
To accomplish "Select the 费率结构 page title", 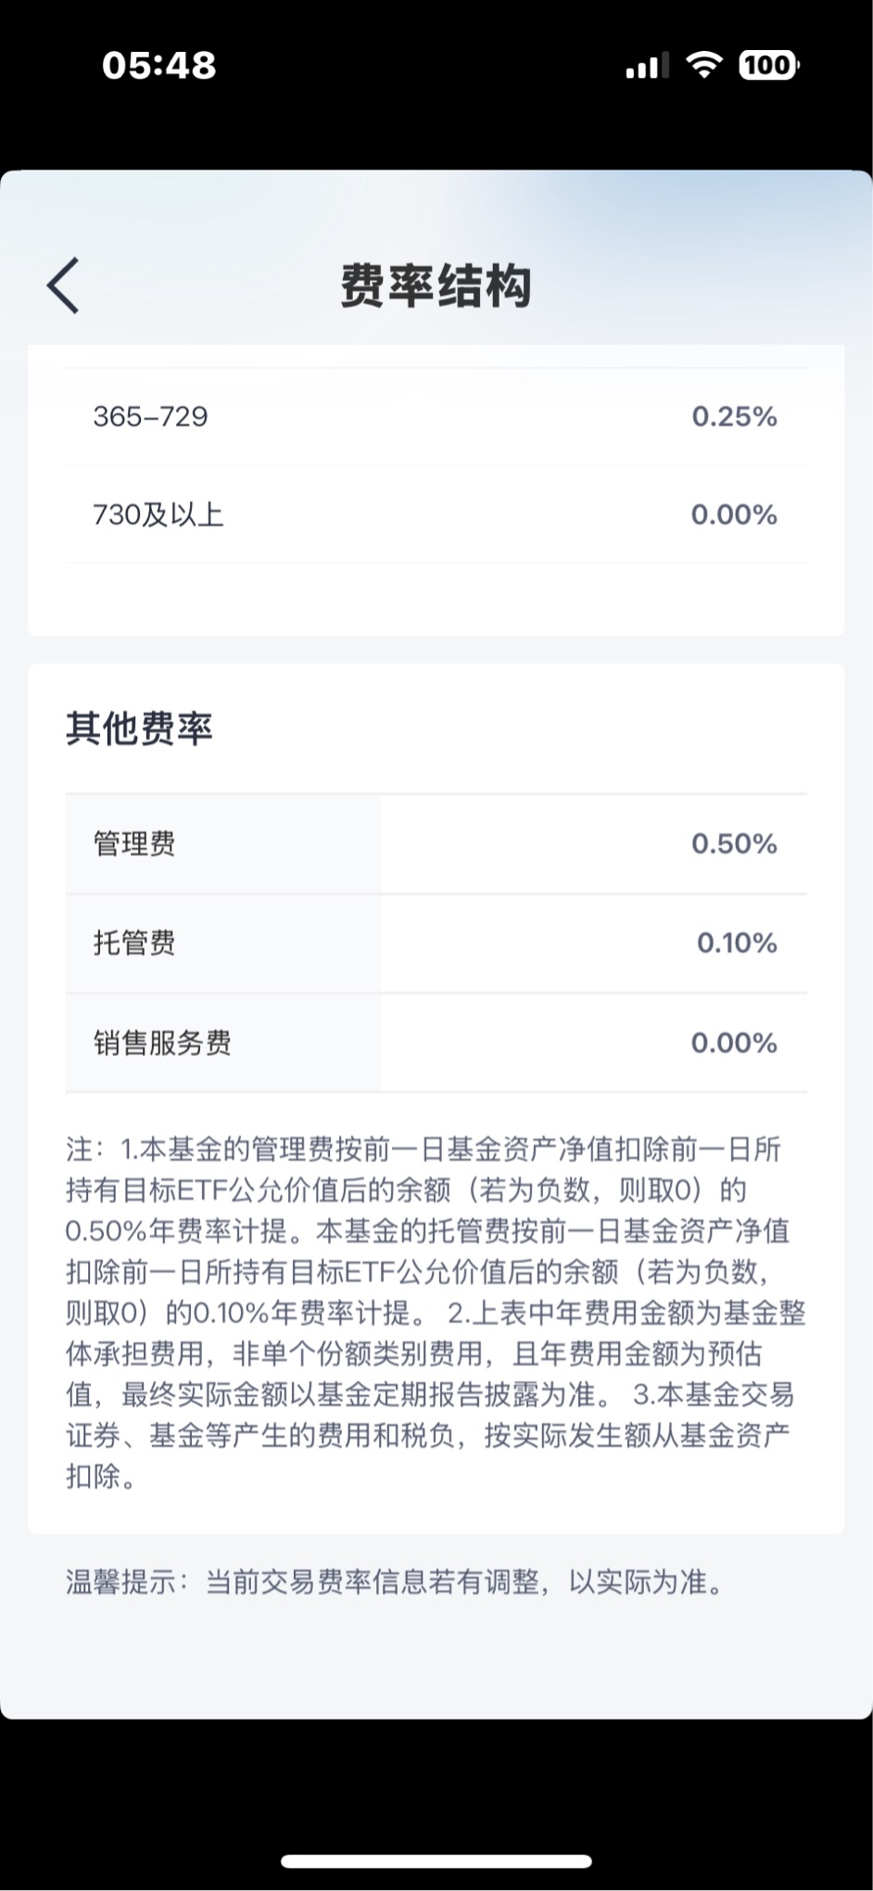I will tap(436, 285).
